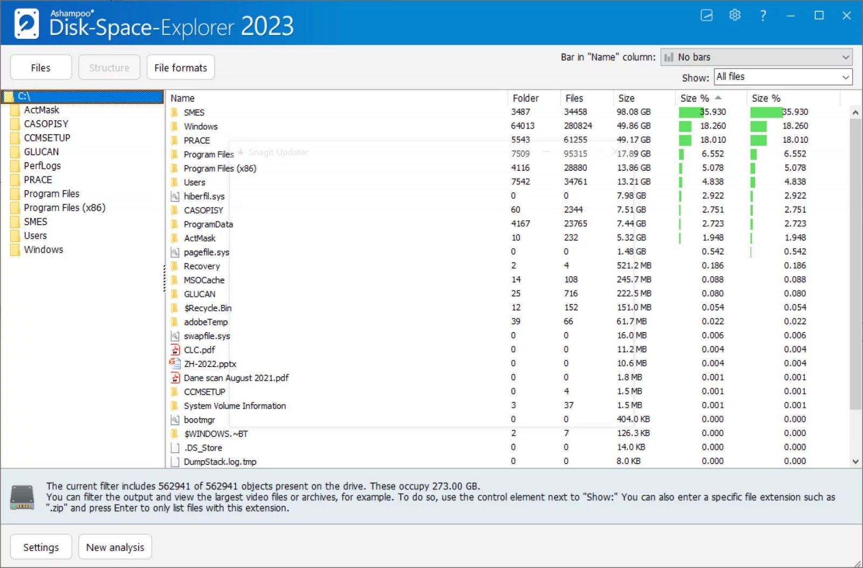Screen dimensions: 863x568
Task: Click the hard drive icon in the info panel
Action: 22,497
